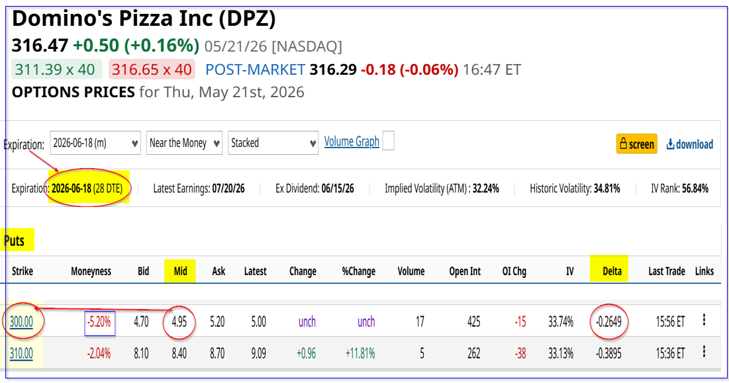This screenshot has width=729, height=383.
Task: Sort by OI Chg column header
Action: [x=514, y=272]
